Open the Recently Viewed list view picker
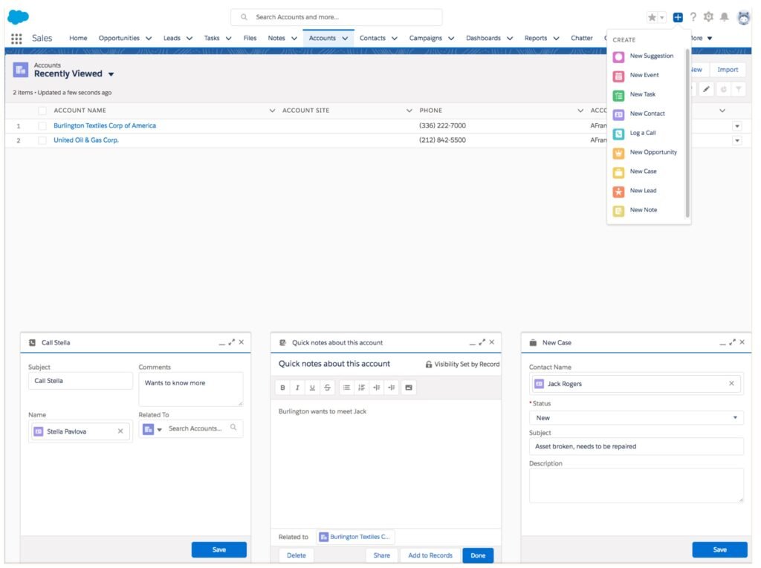 coord(111,74)
